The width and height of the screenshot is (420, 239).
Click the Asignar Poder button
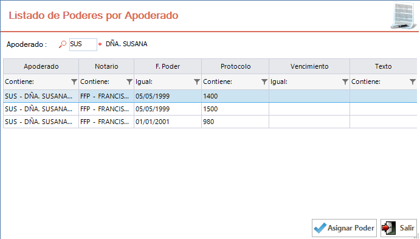tap(344, 228)
